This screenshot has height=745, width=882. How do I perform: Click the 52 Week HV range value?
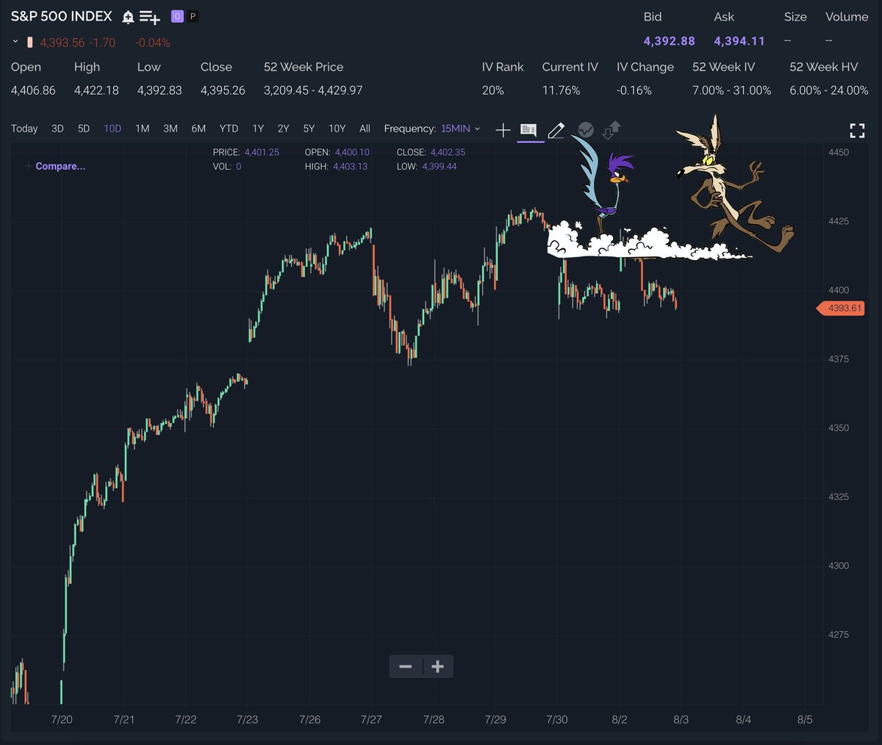click(829, 90)
